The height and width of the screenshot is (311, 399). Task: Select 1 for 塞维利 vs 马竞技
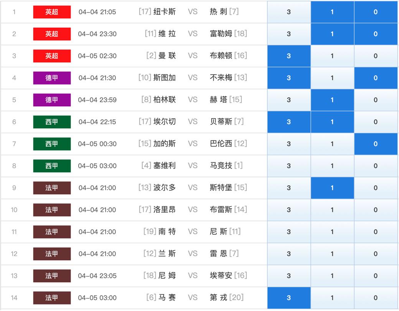point(332,166)
